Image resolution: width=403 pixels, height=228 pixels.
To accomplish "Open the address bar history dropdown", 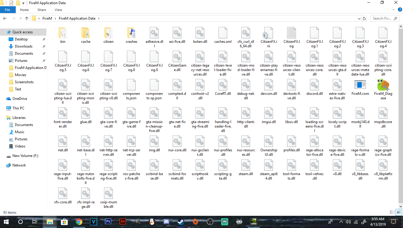I will (x=359, y=18).
